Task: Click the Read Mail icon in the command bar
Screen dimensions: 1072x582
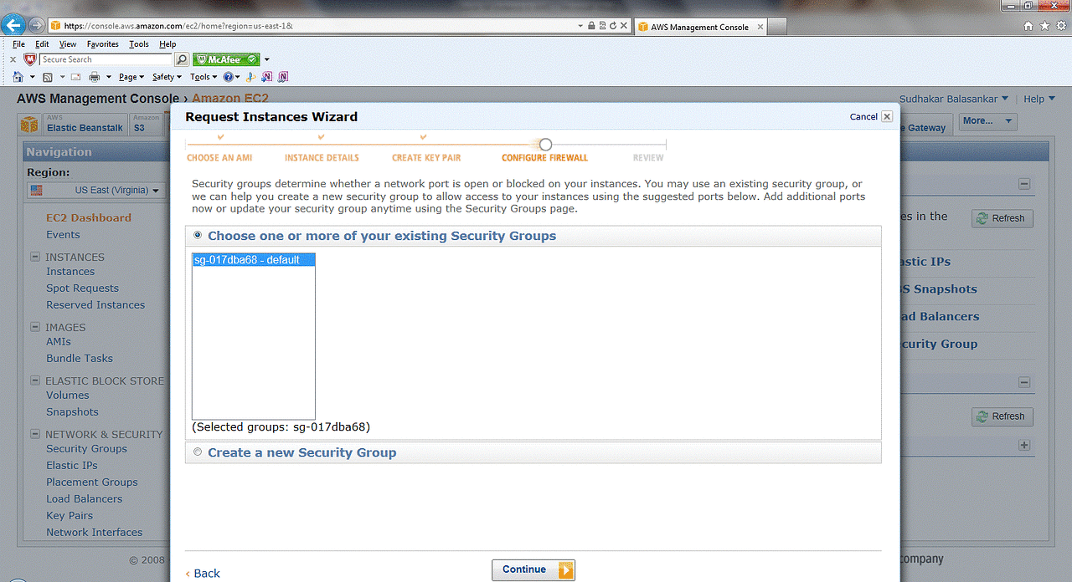Action: tap(75, 77)
